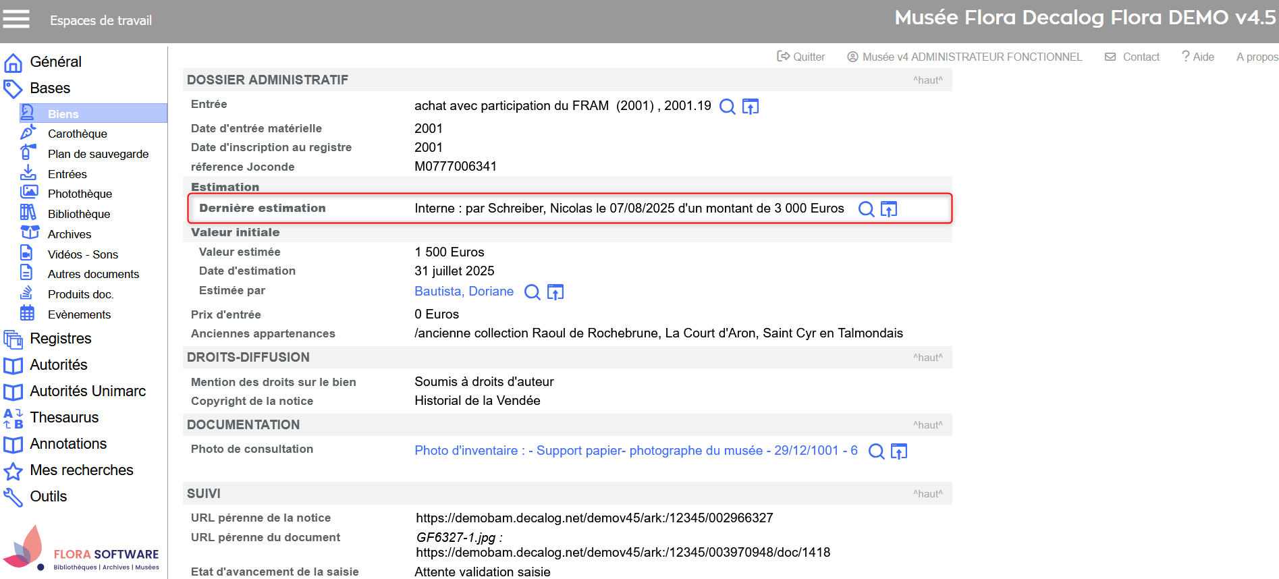Expand the Thesaurus sidebar section
Screen dimensions: 1279x579
pyautogui.click(x=64, y=418)
